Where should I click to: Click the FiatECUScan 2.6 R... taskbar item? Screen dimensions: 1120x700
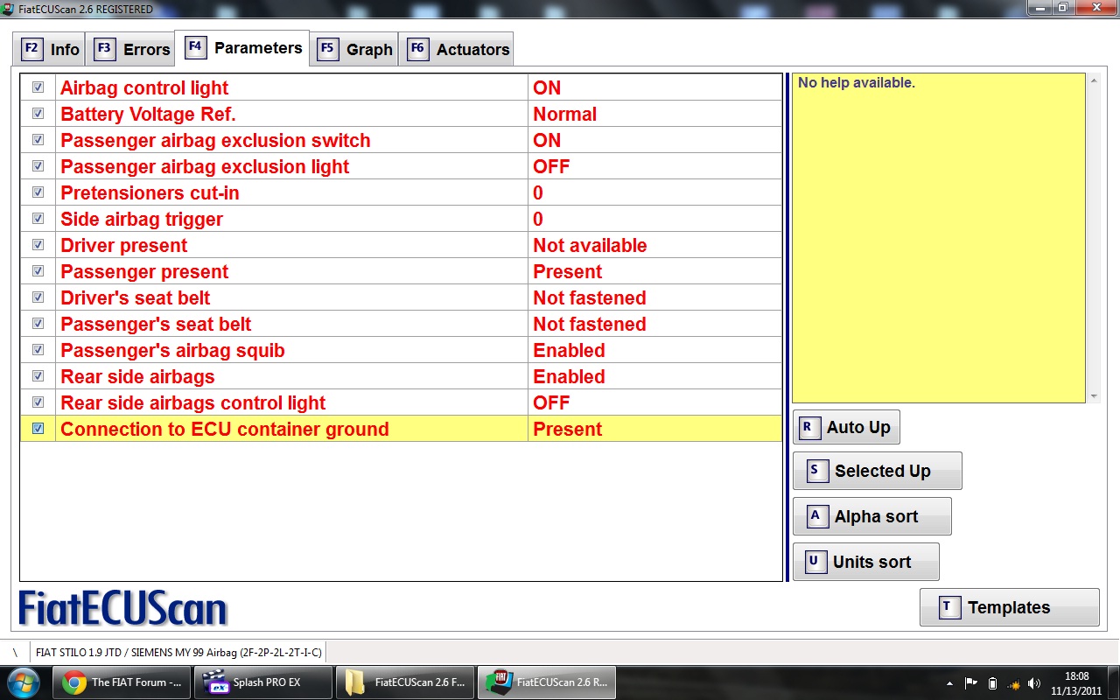pyautogui.click(x=547, y=682)
